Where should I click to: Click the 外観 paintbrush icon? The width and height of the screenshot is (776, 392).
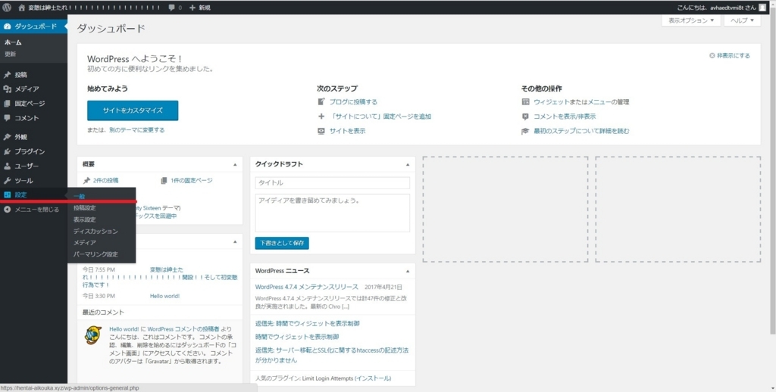pyautogui.click(x=7, y=137)
